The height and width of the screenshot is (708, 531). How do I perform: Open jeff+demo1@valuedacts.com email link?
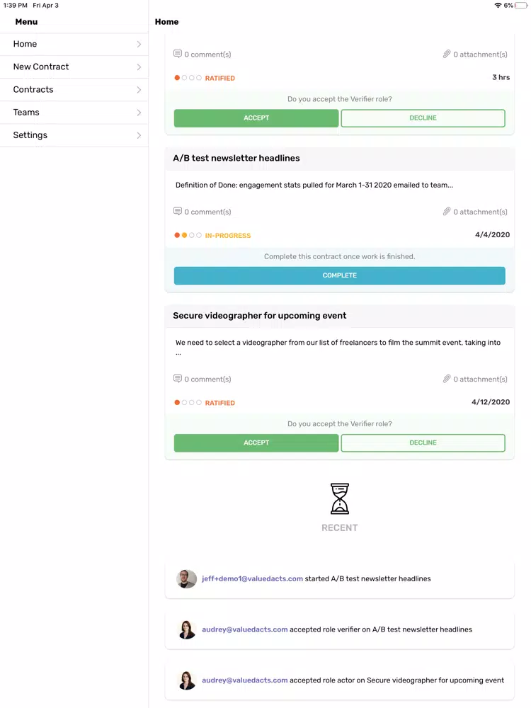252,578
